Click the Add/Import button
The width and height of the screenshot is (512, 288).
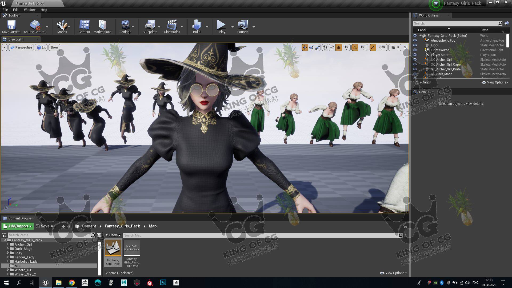pyautogui.click(x=18, y=226)
